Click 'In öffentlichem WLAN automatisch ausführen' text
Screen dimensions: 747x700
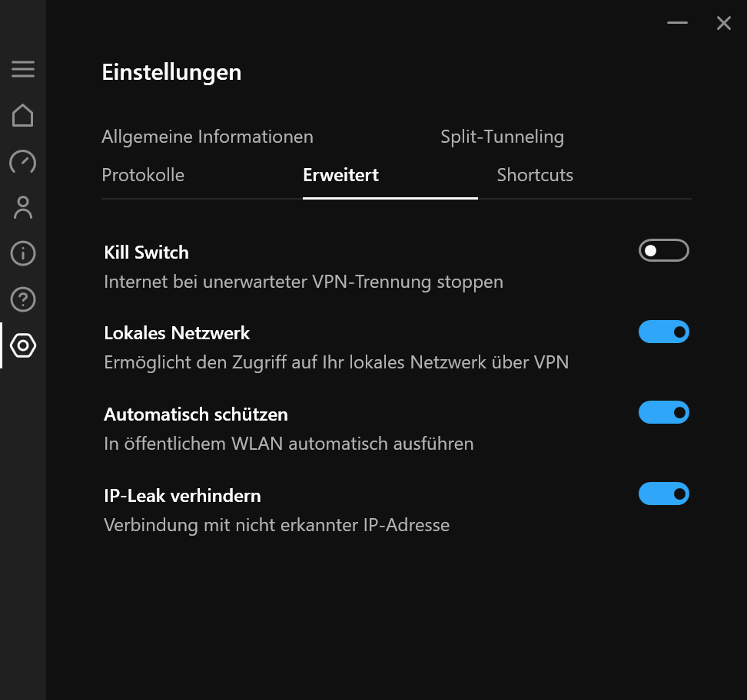(x=289, y=444)
